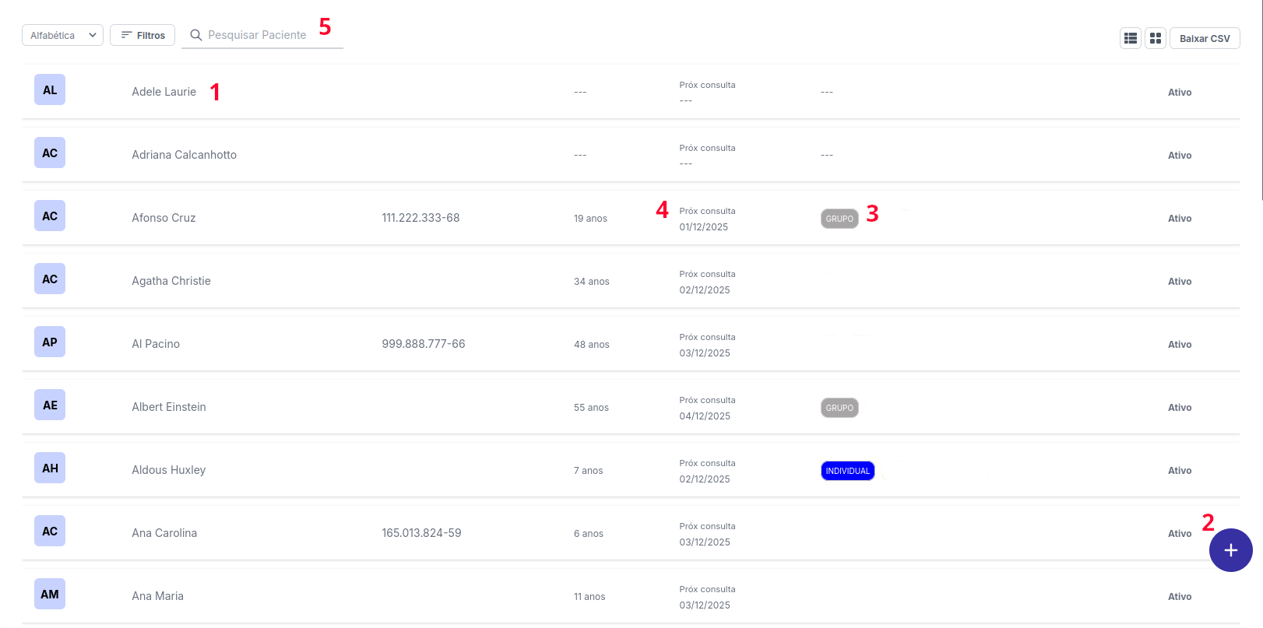This screenshot has height=628, width=1263.
Task: Click Albert Einstein's AE avatar
Action: pyautogui.click(x=50, y=405)
